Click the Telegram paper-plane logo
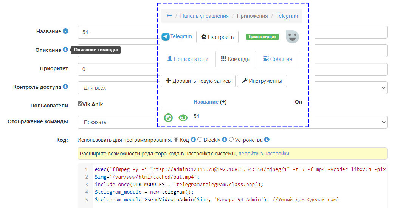 coord(166,37)
